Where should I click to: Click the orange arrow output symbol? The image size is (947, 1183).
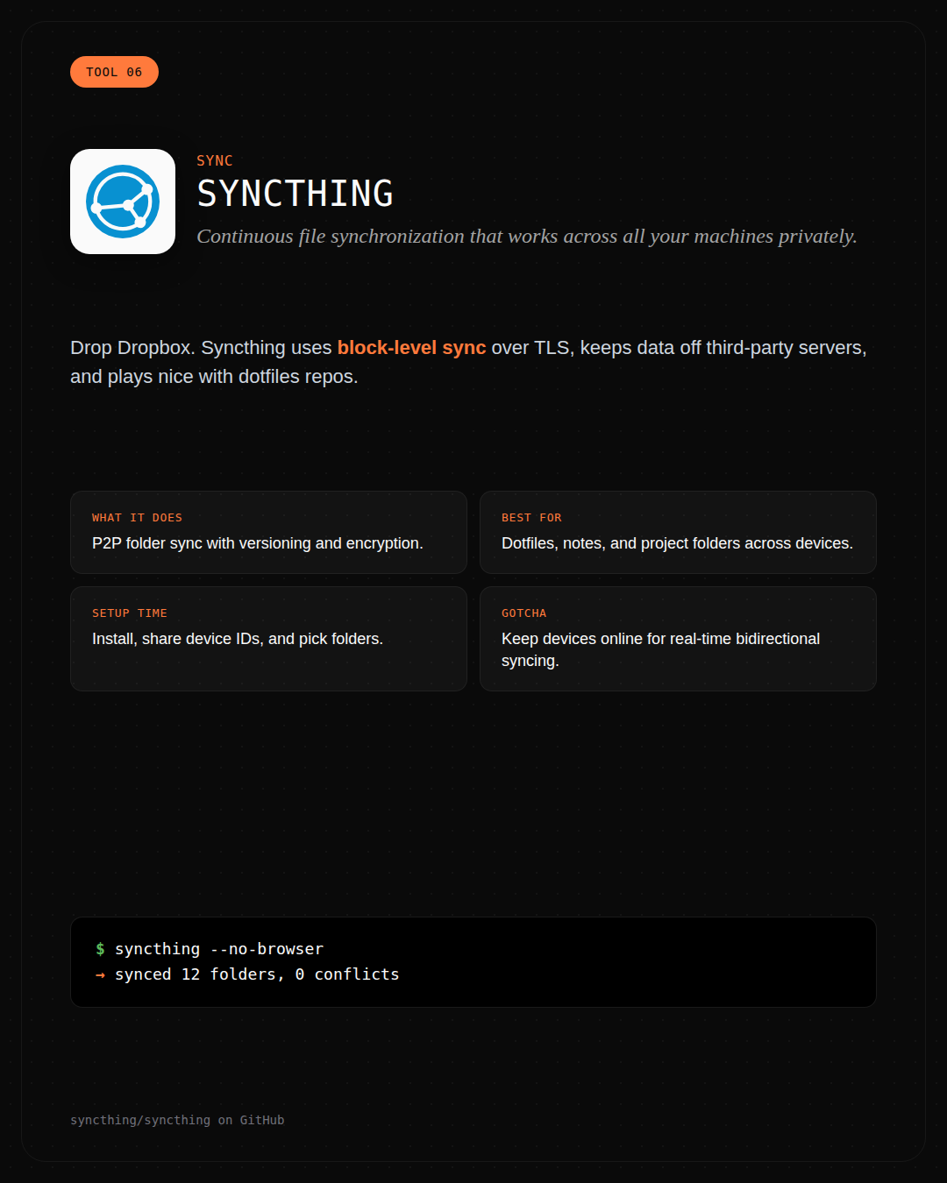[100, 974]
